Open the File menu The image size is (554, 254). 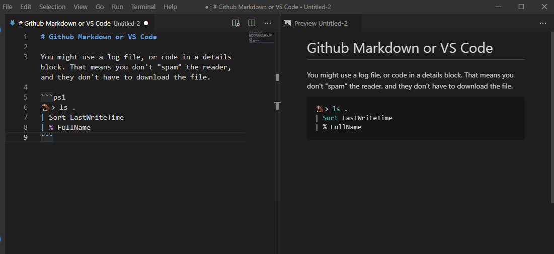[x=8, y=7]
